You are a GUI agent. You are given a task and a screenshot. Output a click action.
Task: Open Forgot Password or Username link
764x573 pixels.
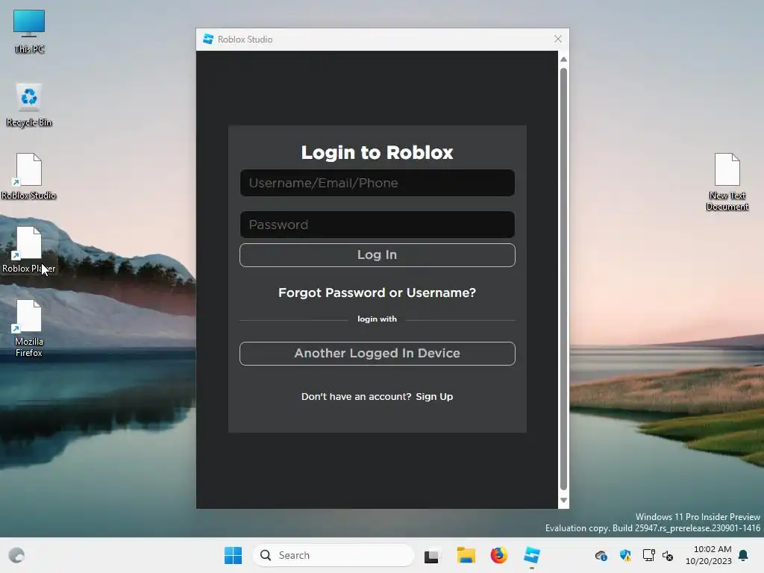[x=377, y=292]
